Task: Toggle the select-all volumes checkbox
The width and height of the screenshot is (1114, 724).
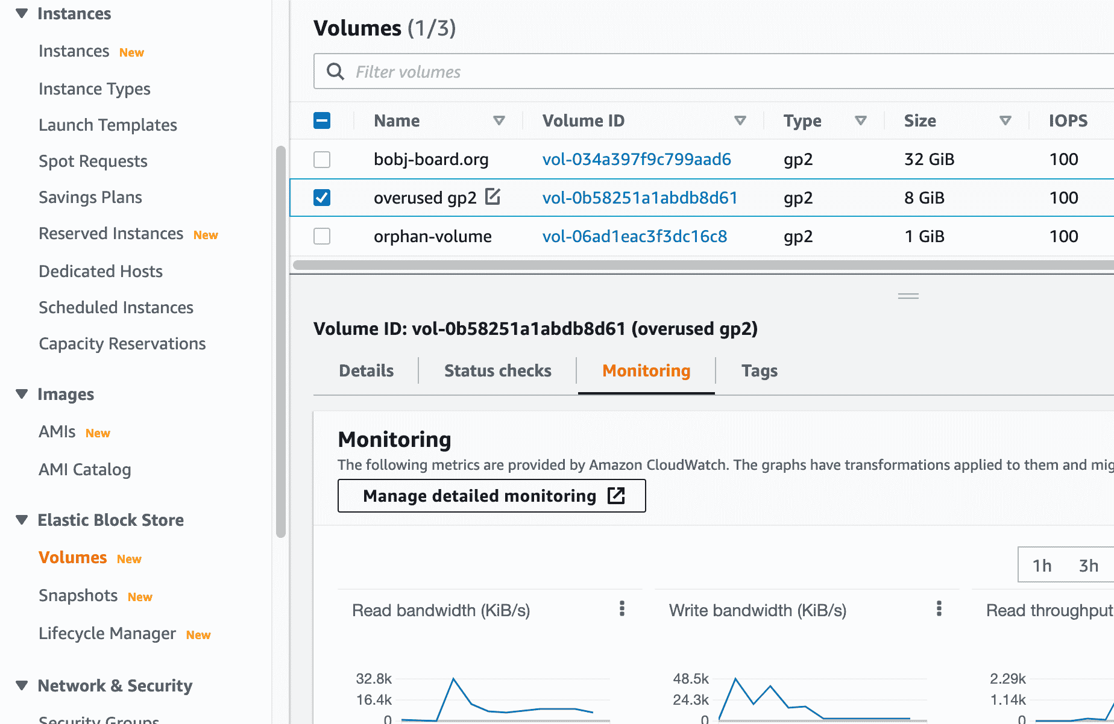Action: [322, 120]
